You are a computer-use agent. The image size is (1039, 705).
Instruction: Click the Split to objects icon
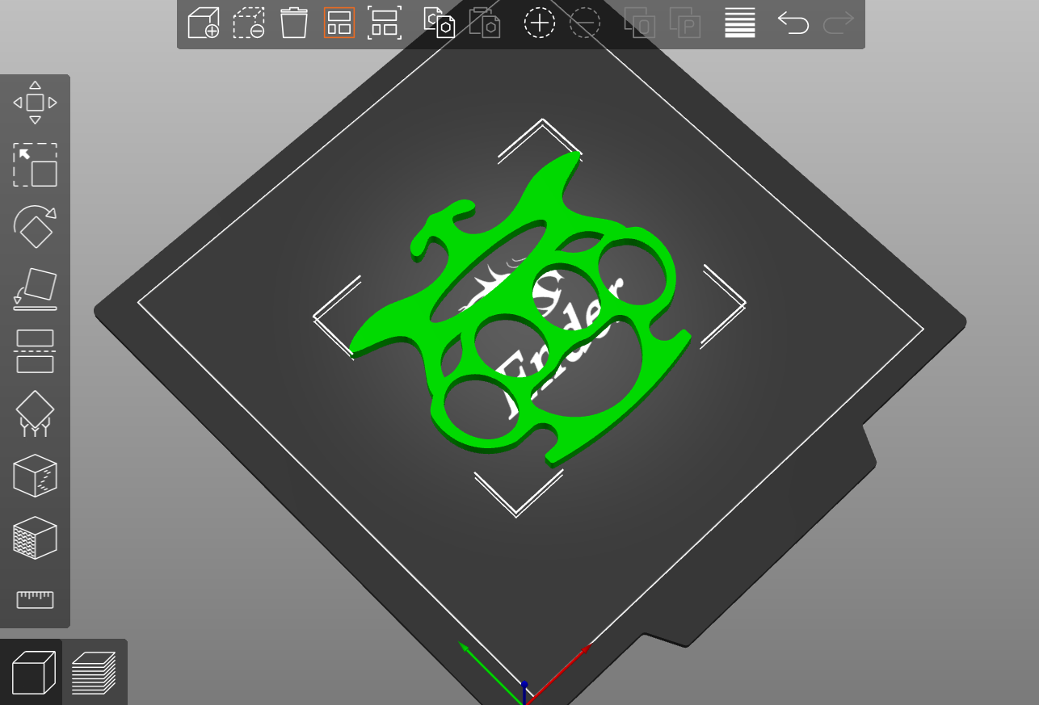coord(640,23)
